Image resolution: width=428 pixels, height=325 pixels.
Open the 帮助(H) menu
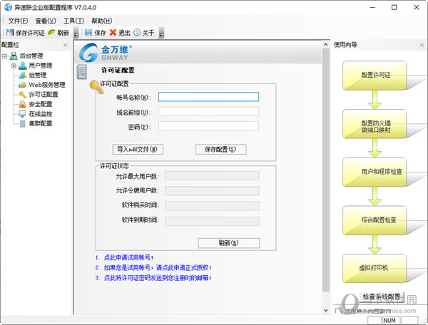101,21
